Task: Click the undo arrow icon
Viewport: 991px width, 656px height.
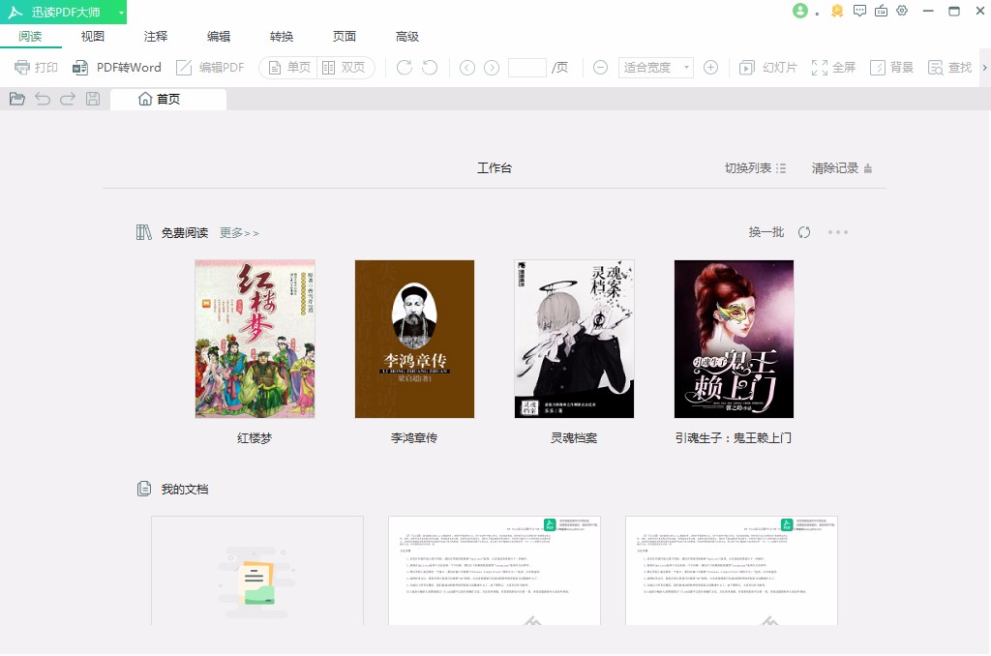Action: [41, 100]
